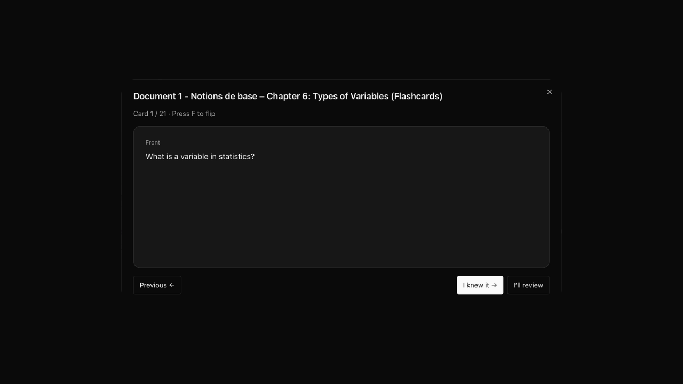Click the left arrow icon in Previous

click(x=172, y=285)
